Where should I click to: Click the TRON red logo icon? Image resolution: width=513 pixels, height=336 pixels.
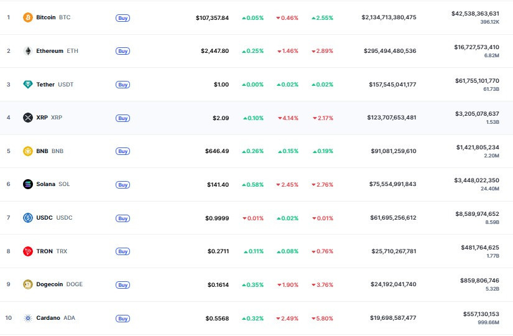pos(28,251)
